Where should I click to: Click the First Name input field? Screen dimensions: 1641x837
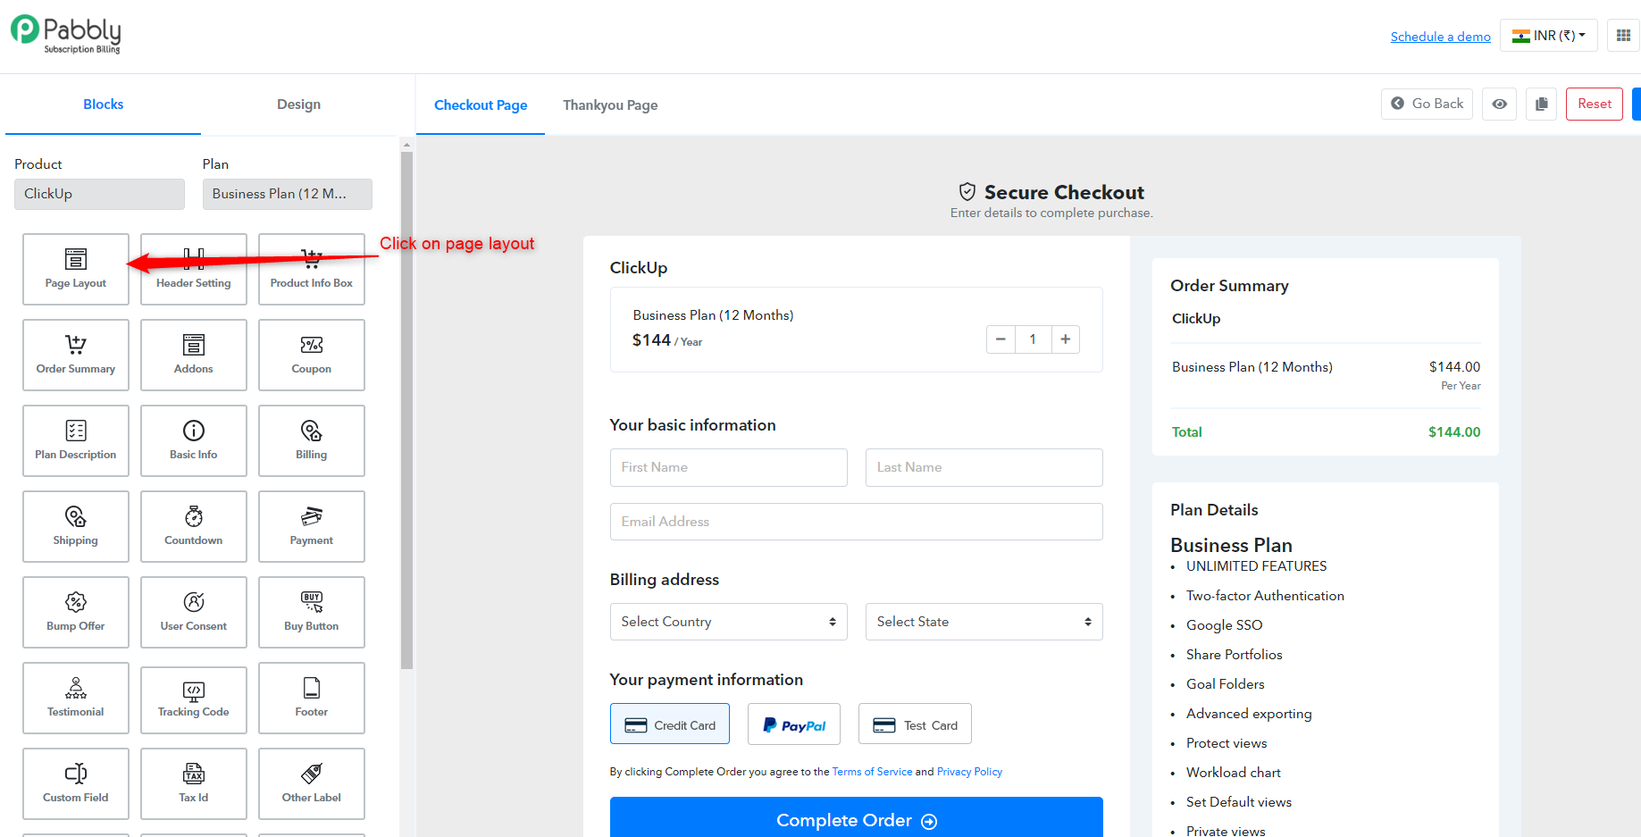[x=729, y=467]
